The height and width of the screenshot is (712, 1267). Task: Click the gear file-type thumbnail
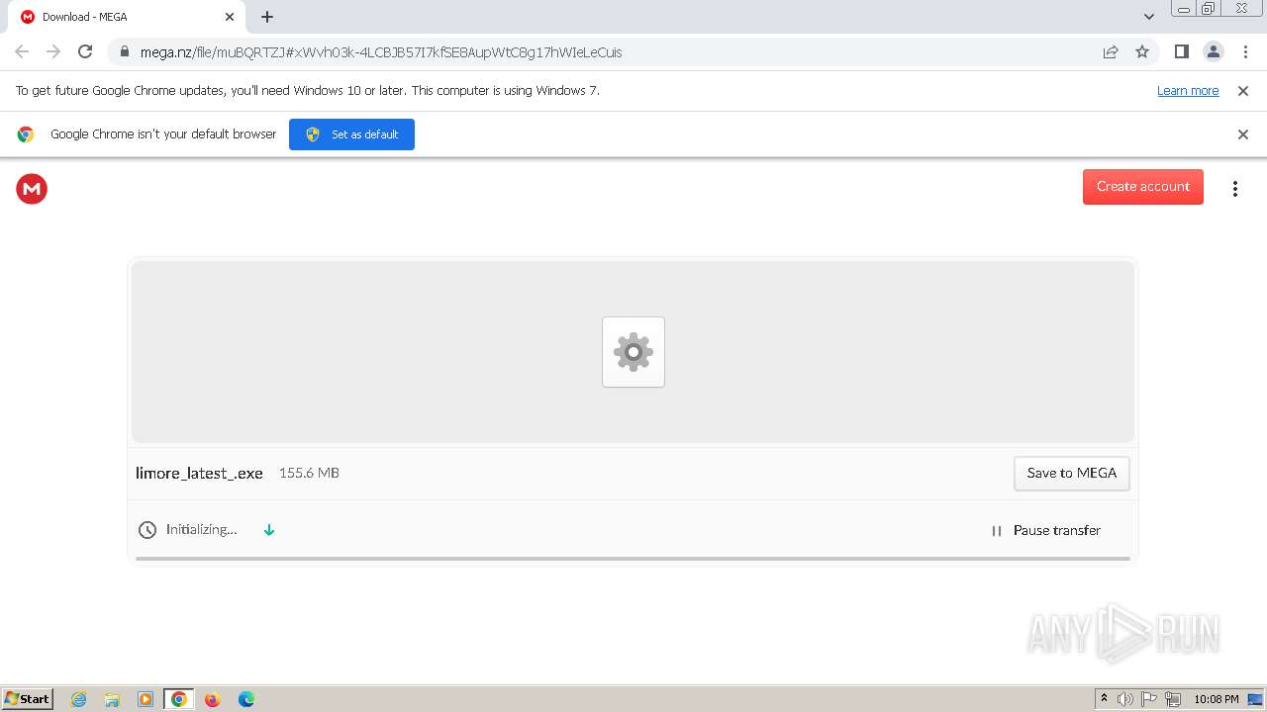(633, 352)
